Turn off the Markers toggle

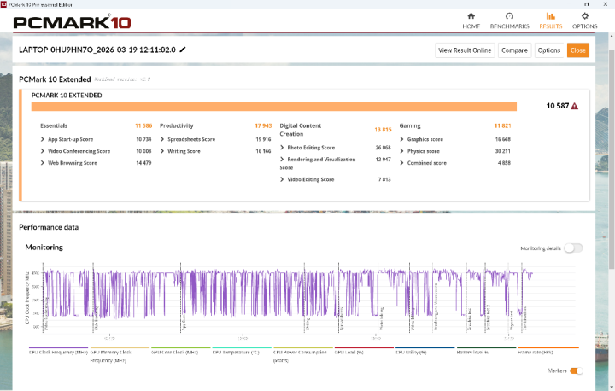click(577, 371)
